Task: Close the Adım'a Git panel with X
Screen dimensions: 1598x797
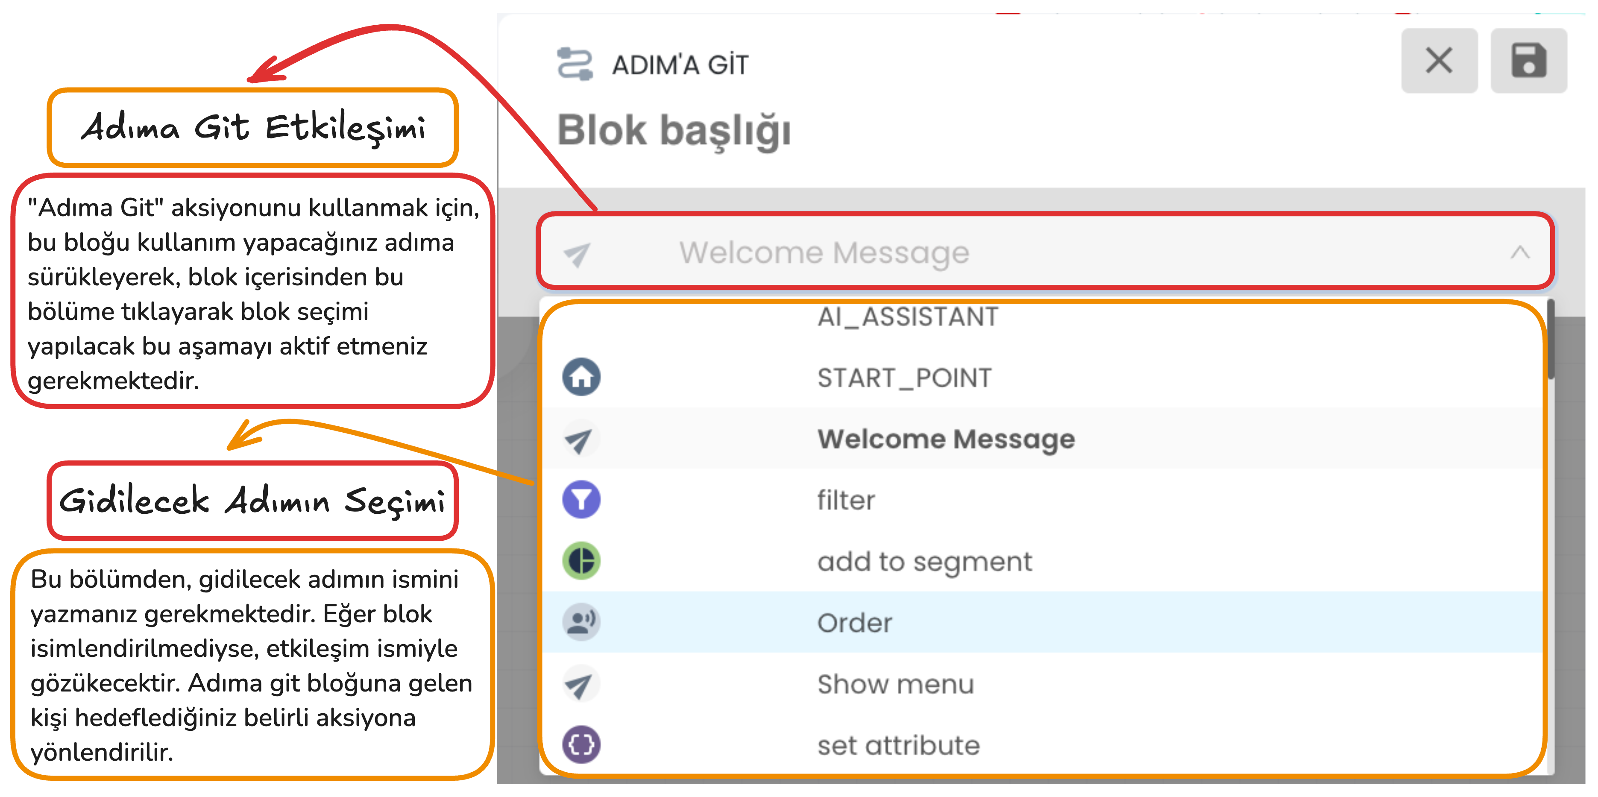Action: (x=1439, y=61)
